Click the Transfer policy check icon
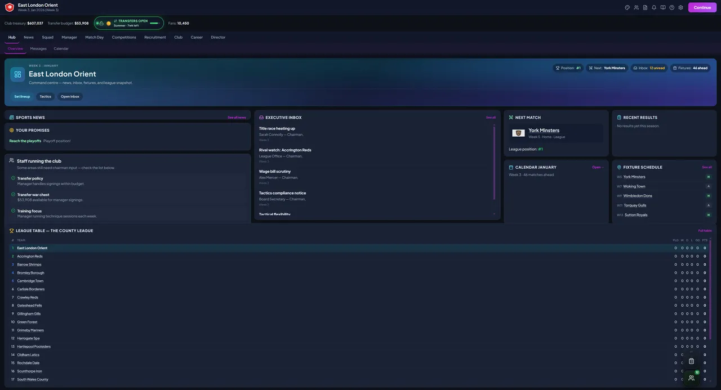This screenshot has width=721, height=390. (13, 178)
